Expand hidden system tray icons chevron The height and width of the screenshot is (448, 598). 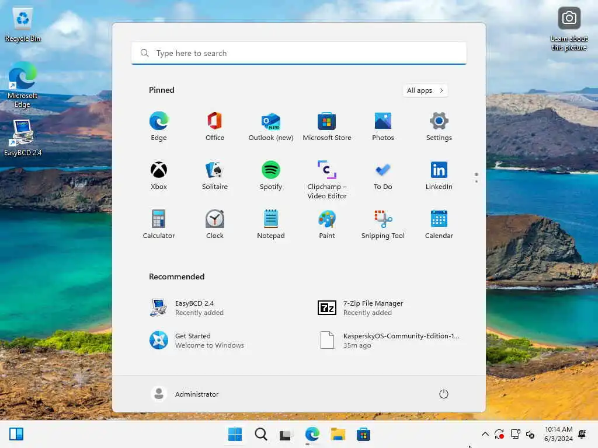tap(485, 434)
